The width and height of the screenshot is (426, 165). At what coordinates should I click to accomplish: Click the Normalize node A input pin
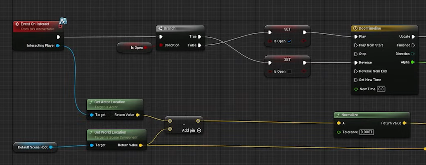pyautogui.click(x=338, y=123)
